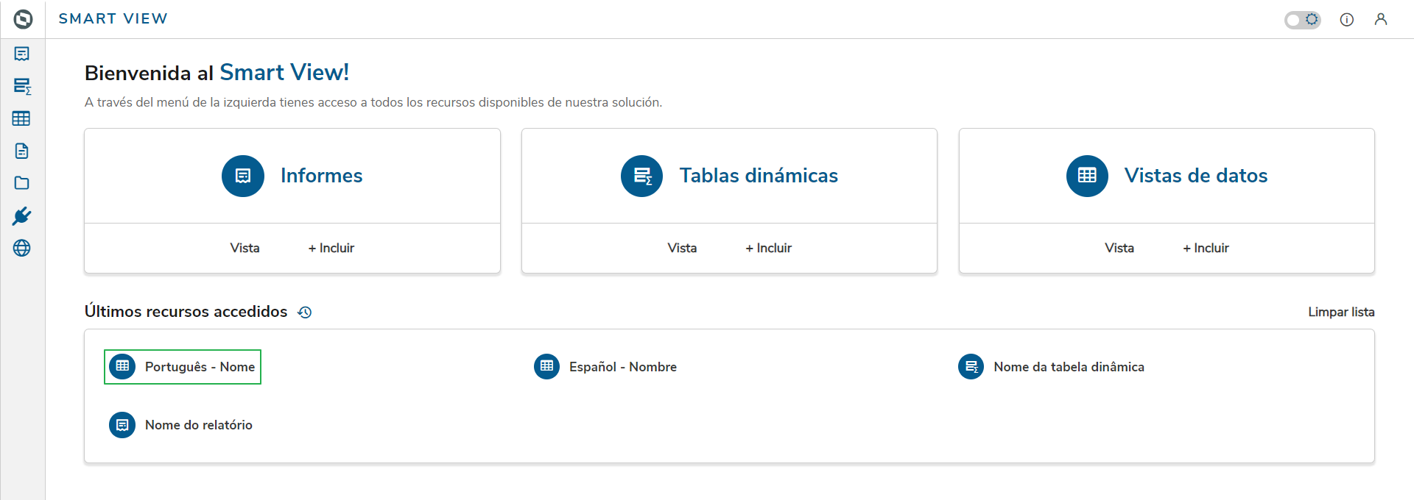Click Vista under Informes
The width and height of the screenshot is (1414, 500).
point(245,248)
